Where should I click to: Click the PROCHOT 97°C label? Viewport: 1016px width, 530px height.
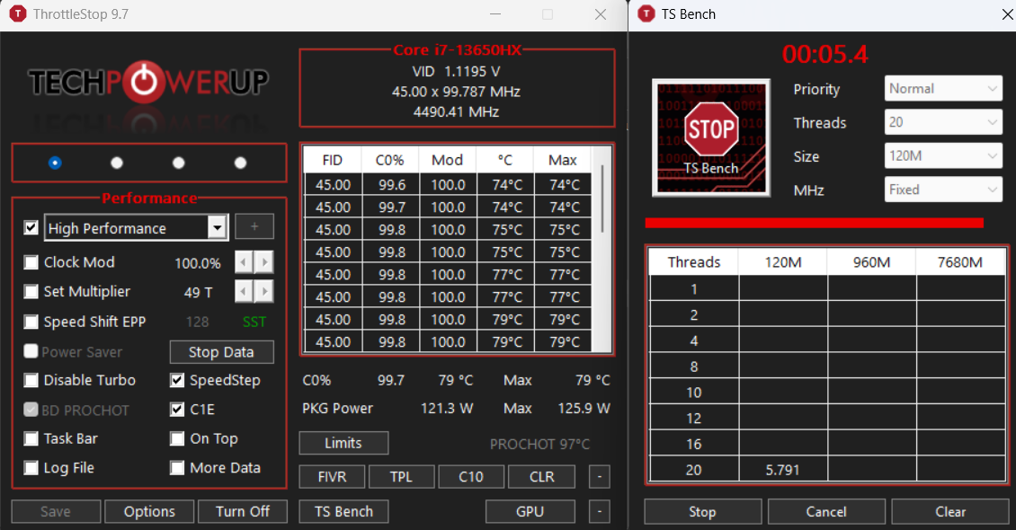pos(539,444)
